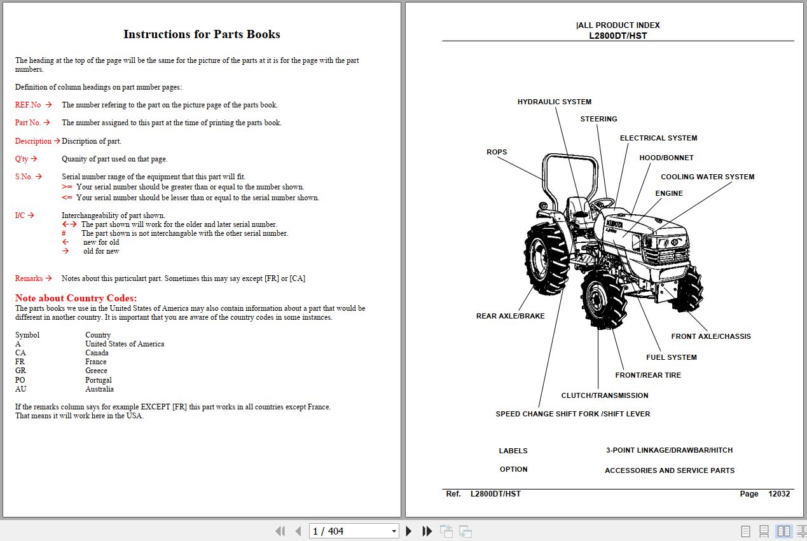Go to the previous page

click(x=298, y=531)
